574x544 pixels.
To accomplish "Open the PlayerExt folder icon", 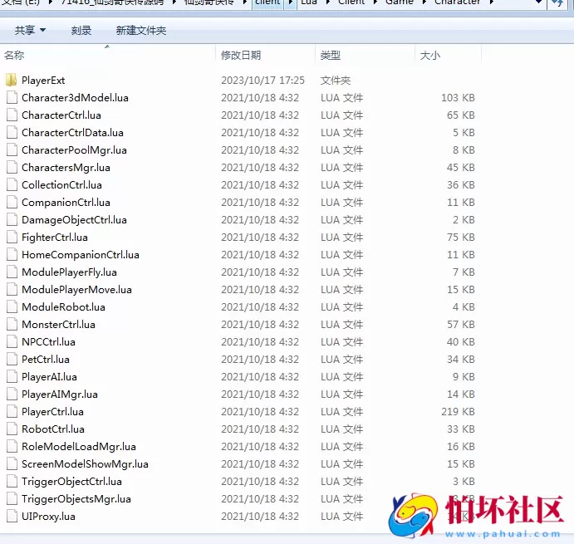I will 12,81.
